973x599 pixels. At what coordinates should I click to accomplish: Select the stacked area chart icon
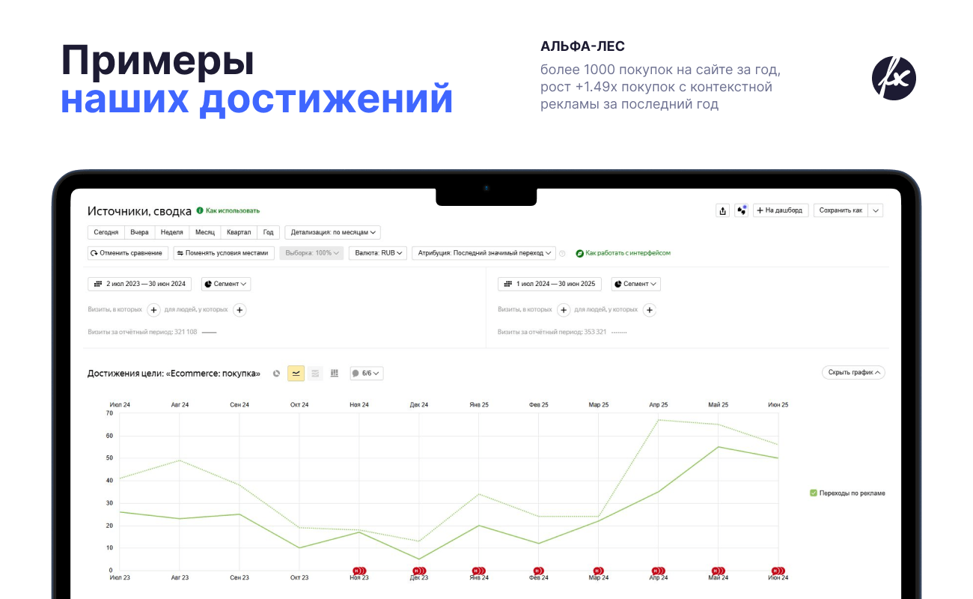click(x=314, y=373)
